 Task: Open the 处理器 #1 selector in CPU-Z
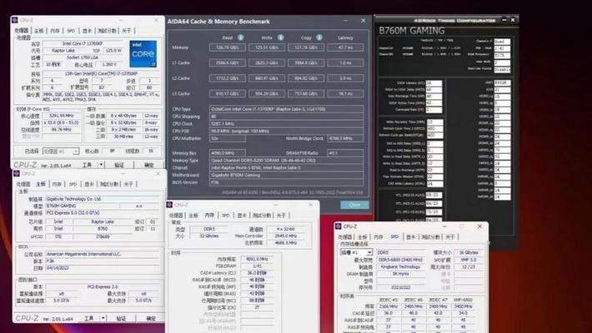coord(60,152)
